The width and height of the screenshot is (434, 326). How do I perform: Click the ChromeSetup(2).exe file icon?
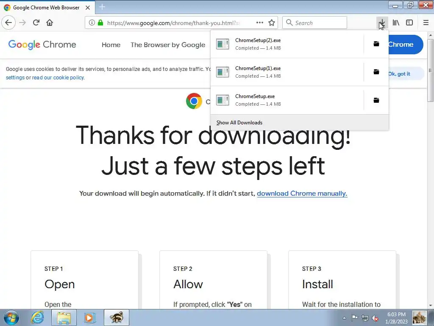(223, 44)
